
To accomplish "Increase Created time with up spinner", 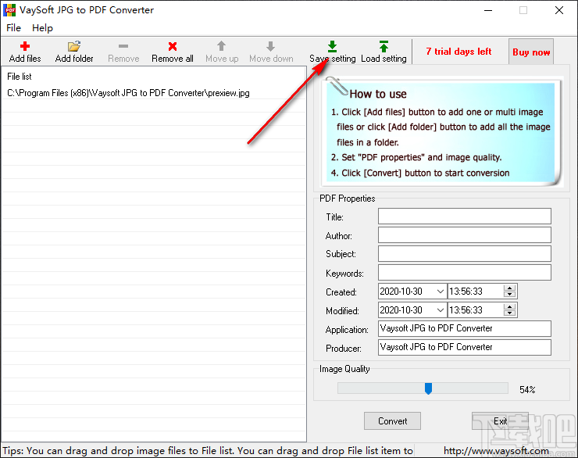I will (509, 288).
